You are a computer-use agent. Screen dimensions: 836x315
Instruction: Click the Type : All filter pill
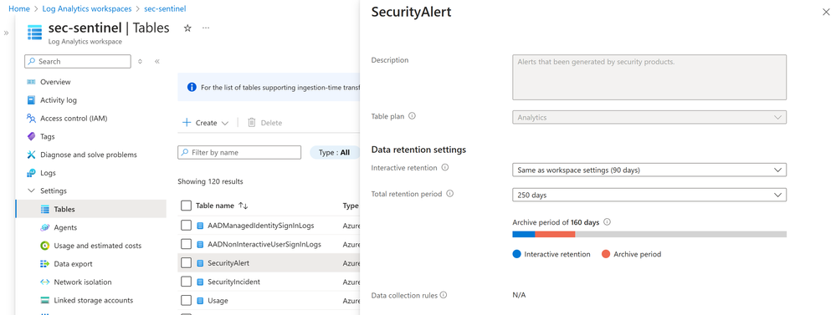point(334,152)
